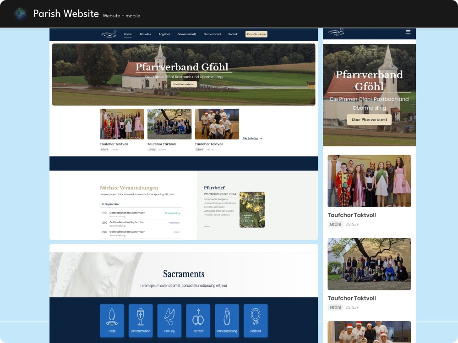Open the Kontakt menu item
Viewport: 458px width, 343px height.
[x=234, y=34]
